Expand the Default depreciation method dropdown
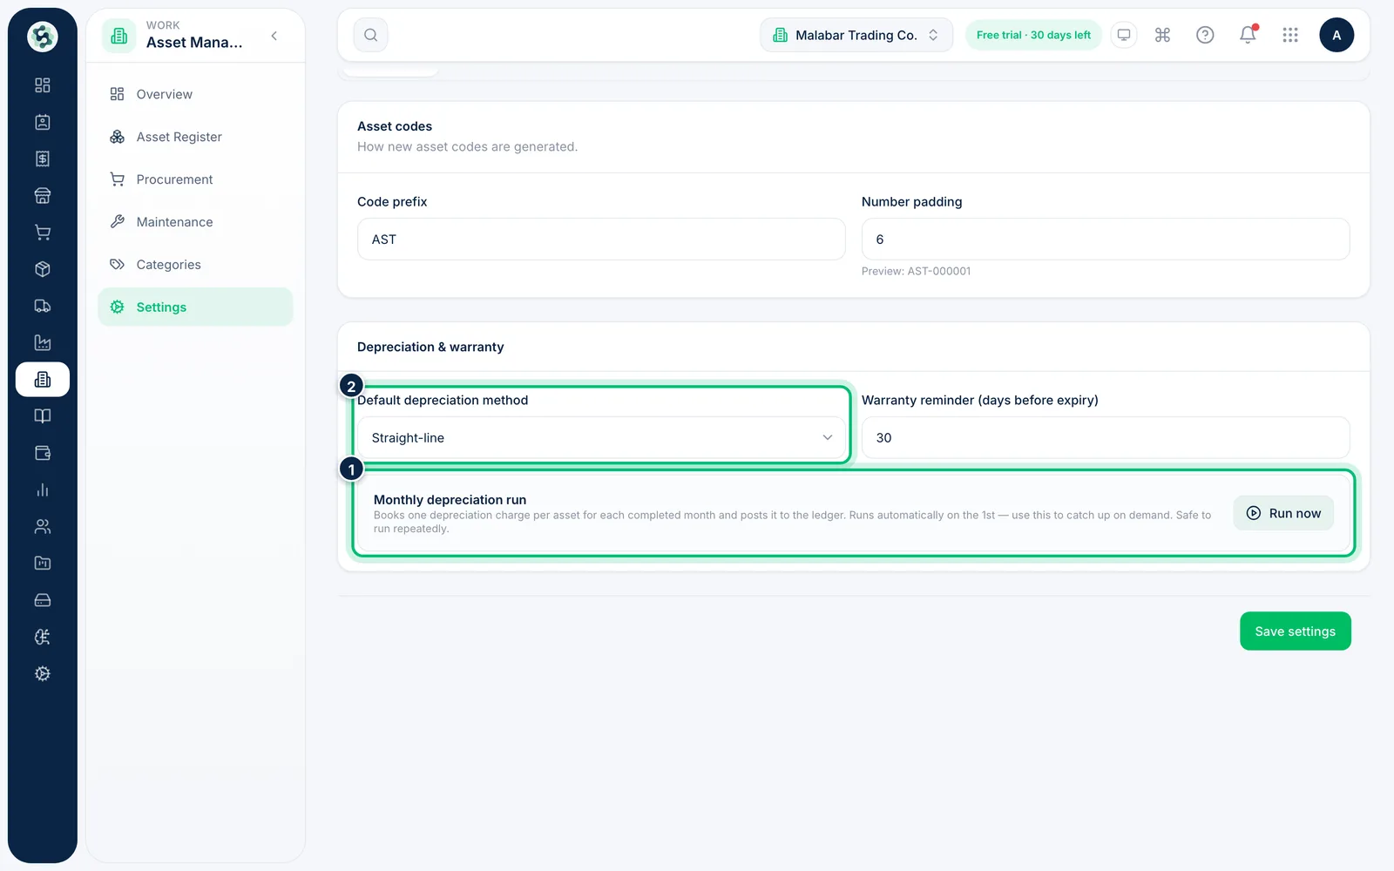This screenshot has width=1394, height=871. click(601, 438)
